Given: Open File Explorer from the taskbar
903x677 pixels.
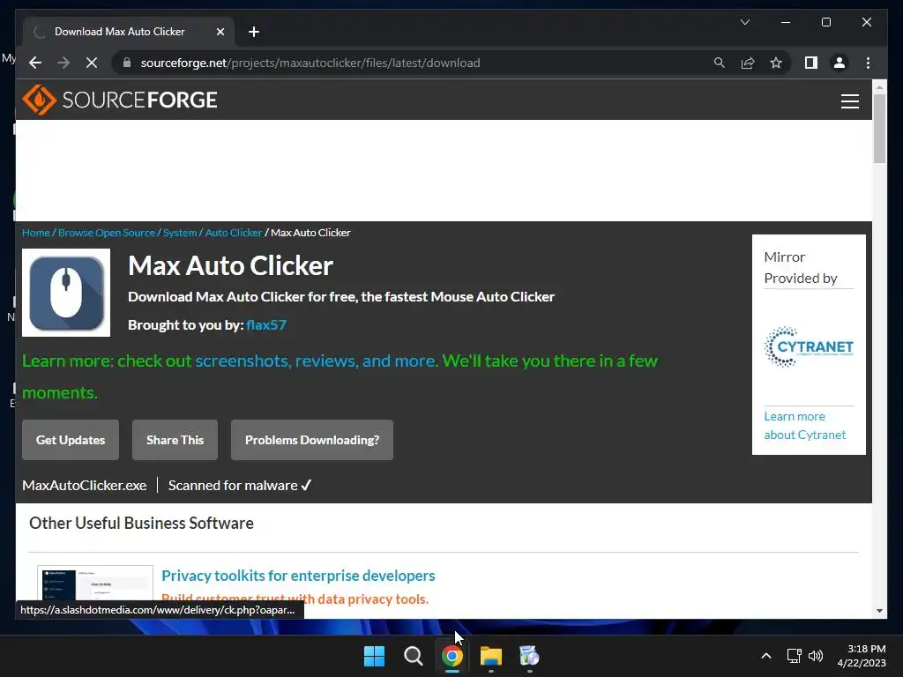Looking at the screenshot, I should pos(490,656).
